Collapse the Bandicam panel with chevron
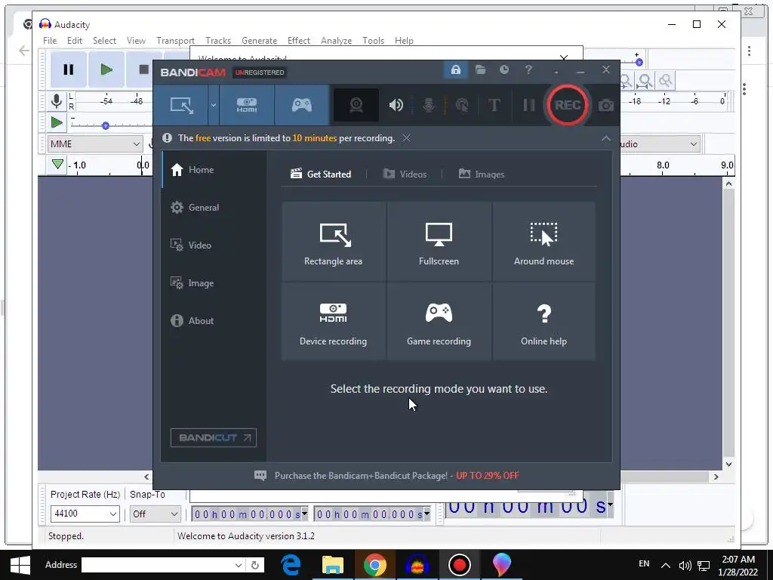Viewport: 773px width, 580px height. click(x=606, y=139)
